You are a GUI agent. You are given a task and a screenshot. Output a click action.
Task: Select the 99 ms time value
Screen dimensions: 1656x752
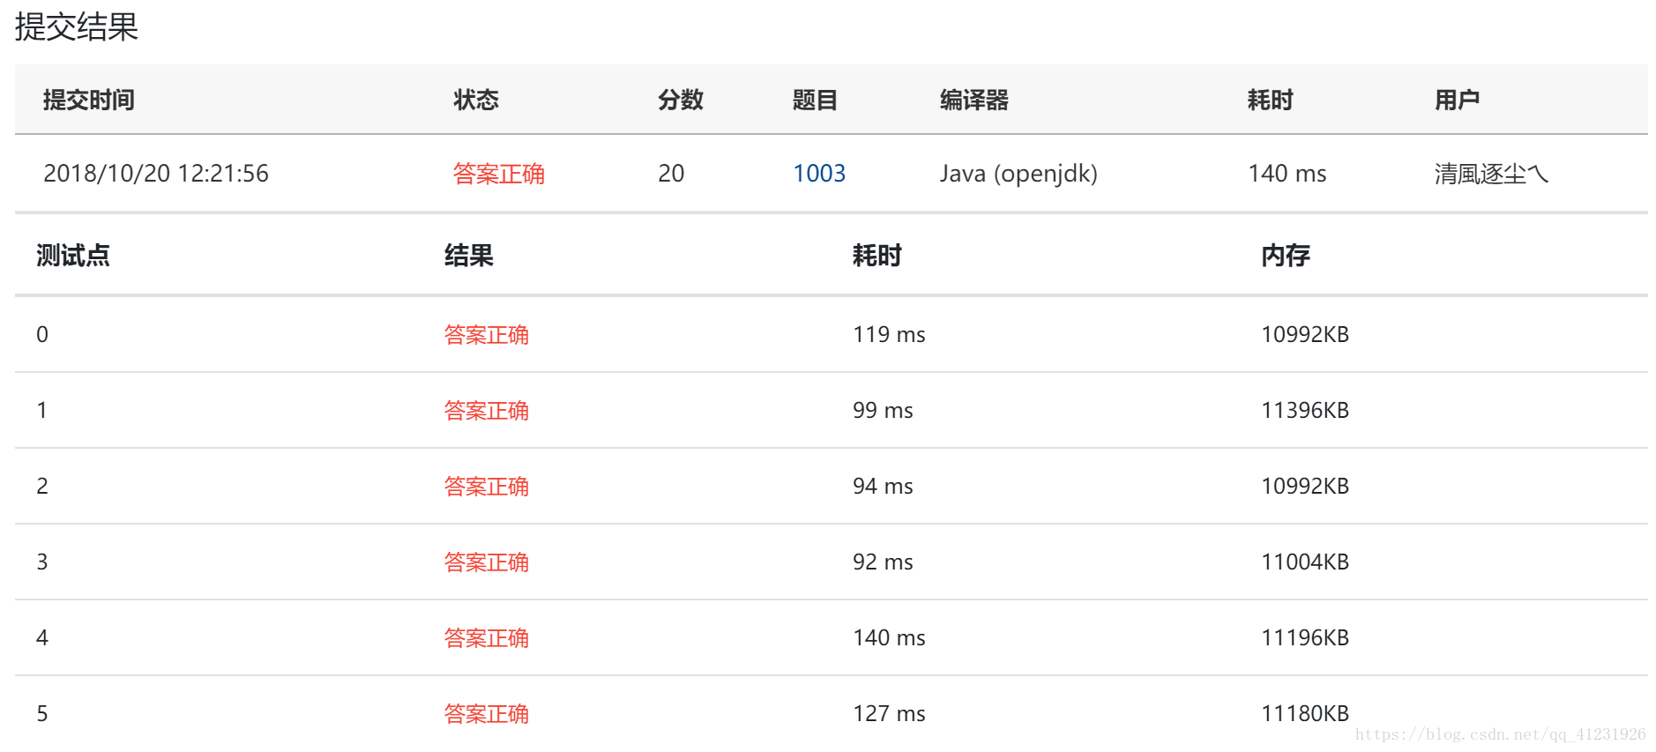click(x=883, y=411)
